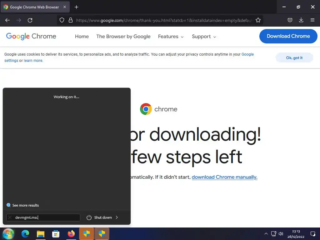Restore down the Firefox window

[298, 7]
